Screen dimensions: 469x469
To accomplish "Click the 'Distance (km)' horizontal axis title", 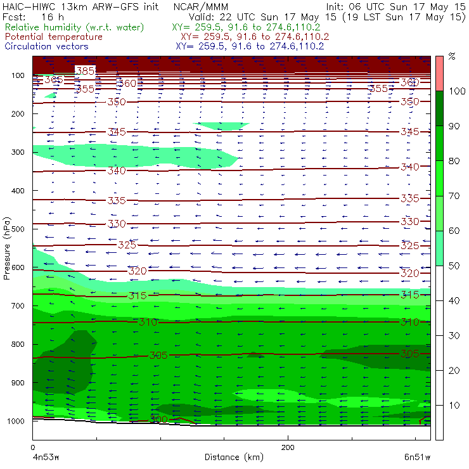I will (234, 457).
